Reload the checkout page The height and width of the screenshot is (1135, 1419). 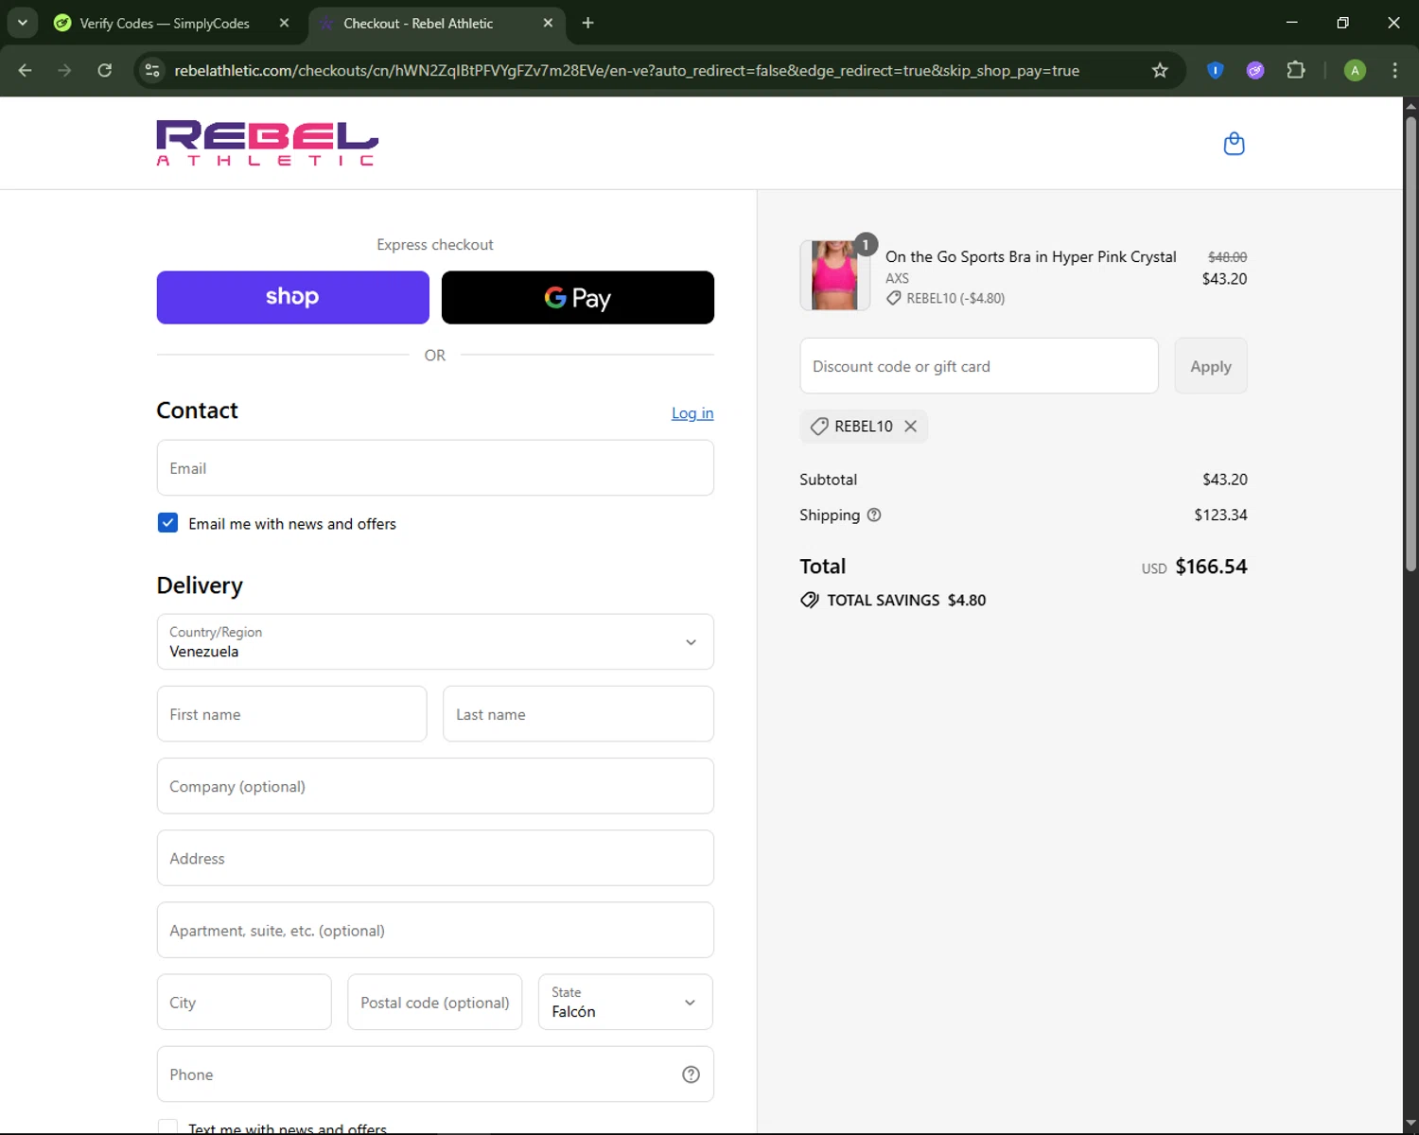click(105, 70)
